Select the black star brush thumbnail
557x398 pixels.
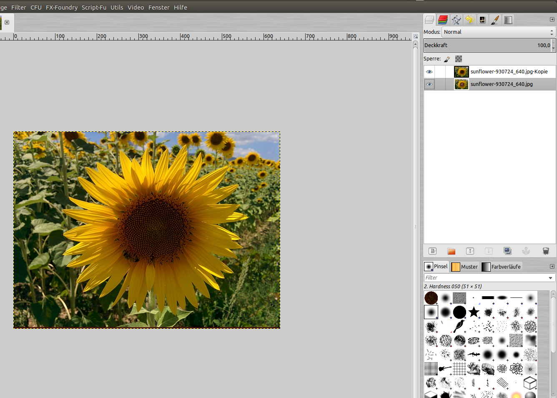tap(474, 312)
